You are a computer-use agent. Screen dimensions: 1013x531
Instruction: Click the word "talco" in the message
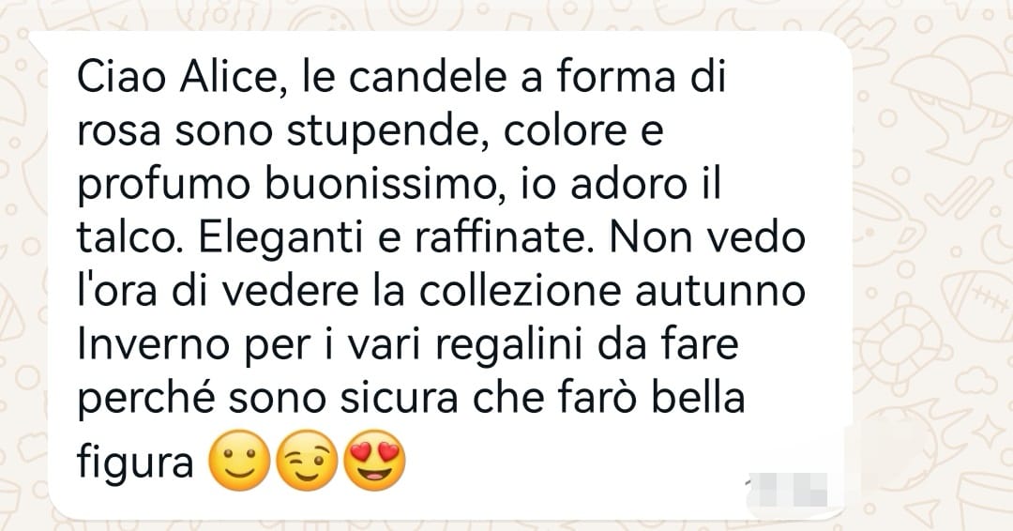(x=129, y=238)
